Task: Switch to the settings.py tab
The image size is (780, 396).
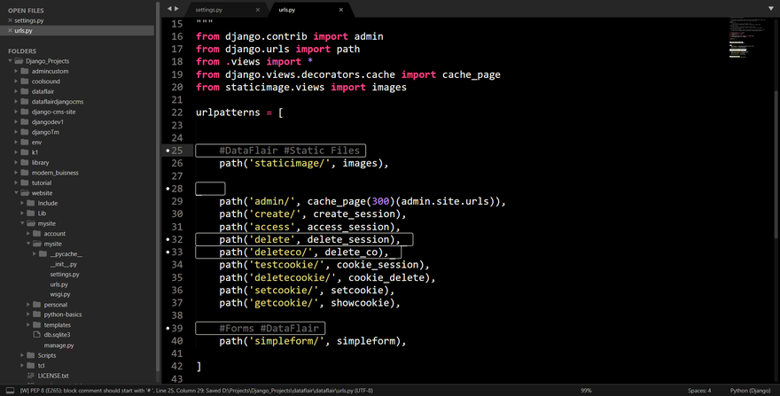Action: (208, 10)
